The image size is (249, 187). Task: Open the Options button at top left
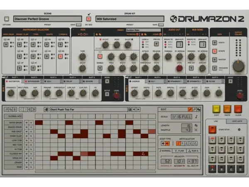click(7, 19)
